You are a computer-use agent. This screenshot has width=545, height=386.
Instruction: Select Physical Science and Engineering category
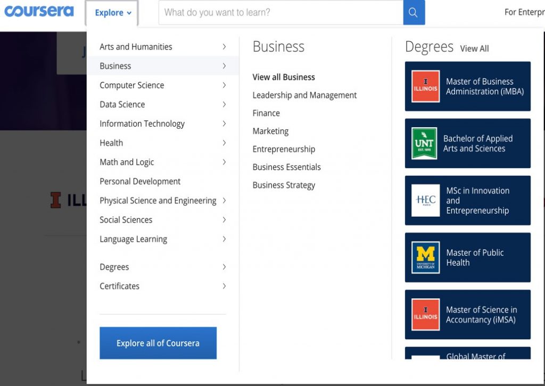click(158, 201)
